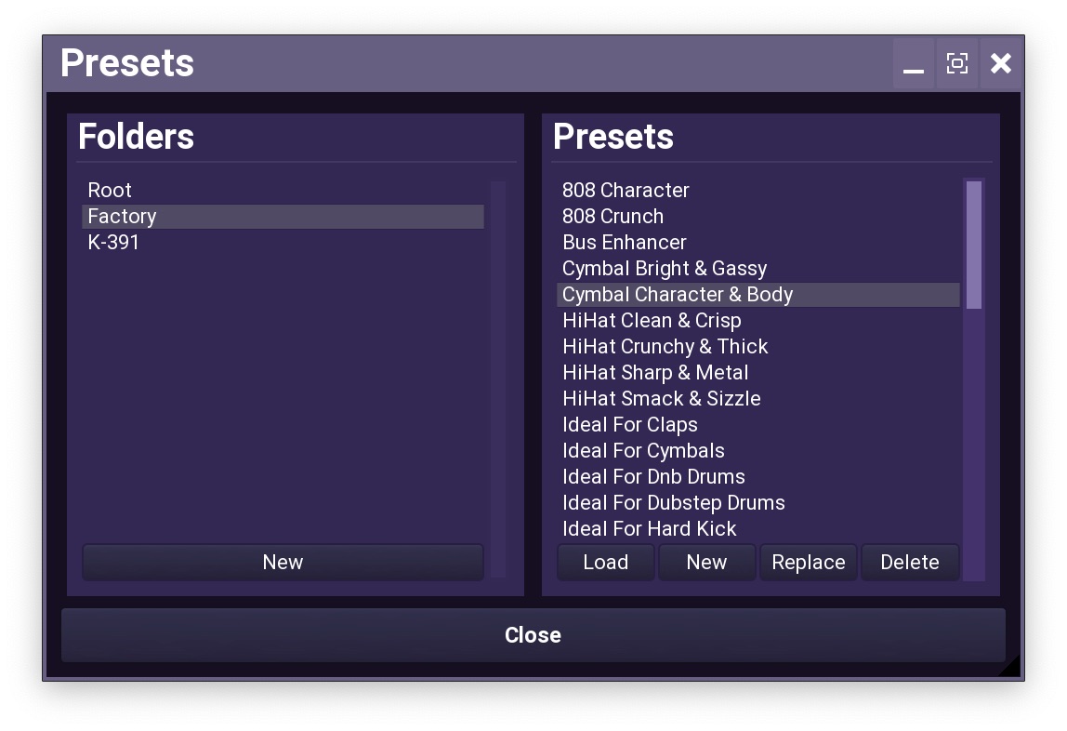Maximize the Presets window
Image resolution: width=1067 pixels, height=731 pixels.
tap(956, 64)
